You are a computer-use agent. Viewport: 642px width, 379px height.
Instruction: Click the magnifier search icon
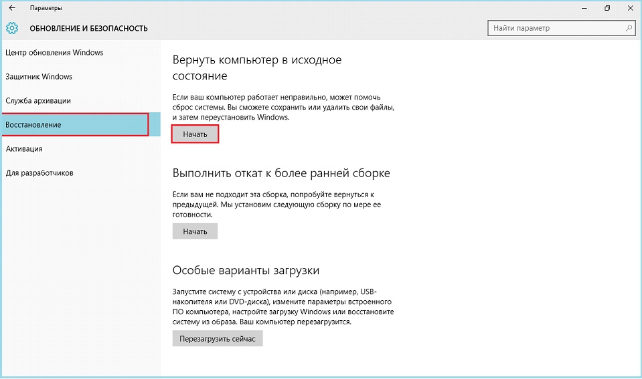(629, 28)
